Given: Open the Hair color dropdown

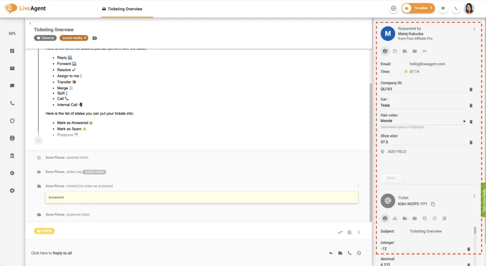Looking at the screenshot, I should [x=464, y=122].
